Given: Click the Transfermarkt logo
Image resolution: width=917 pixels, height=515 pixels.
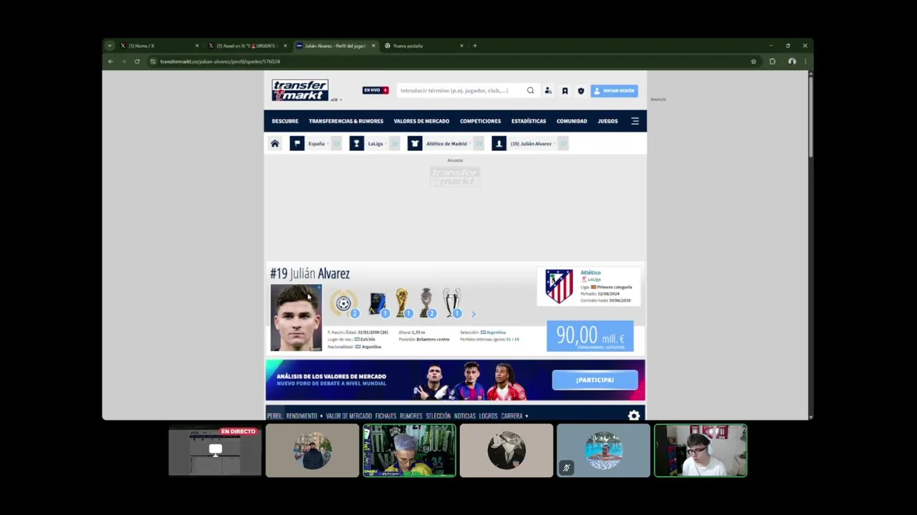Looking at the screenshot, I should (300, 90).
